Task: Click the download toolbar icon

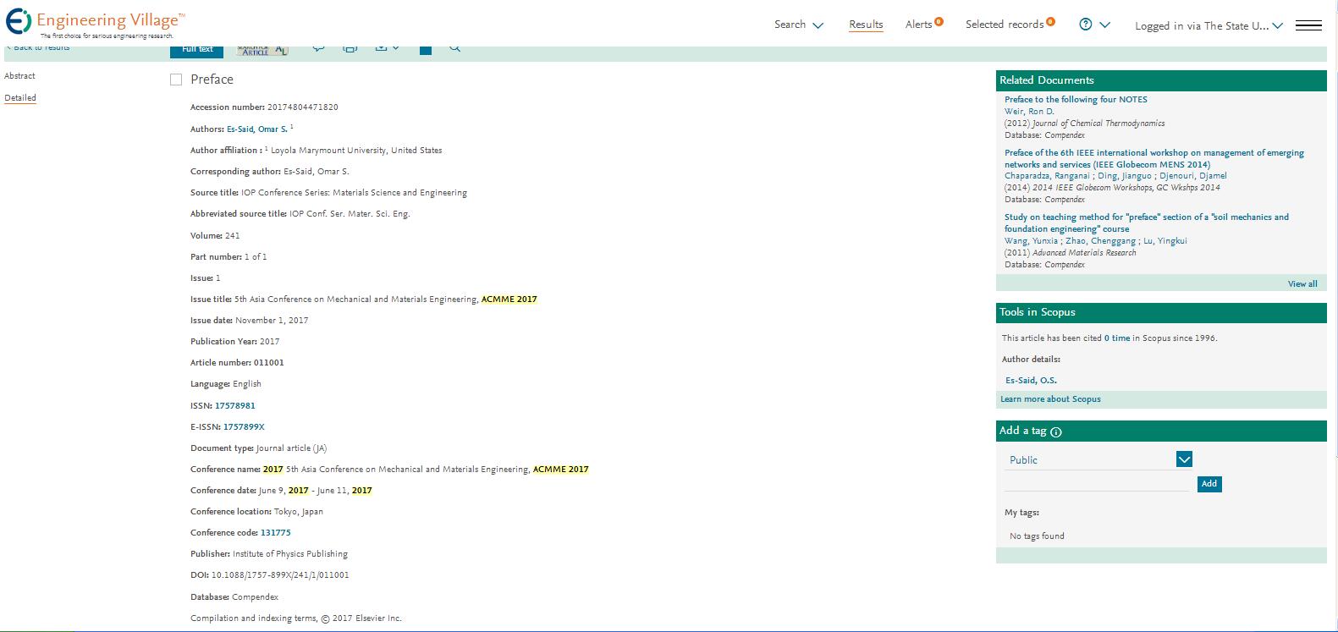Action: 382,48
